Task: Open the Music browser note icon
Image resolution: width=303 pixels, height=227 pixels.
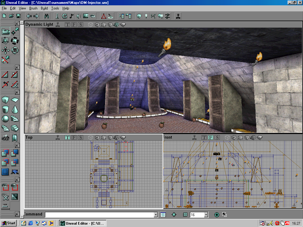Action: coord(71,16)
